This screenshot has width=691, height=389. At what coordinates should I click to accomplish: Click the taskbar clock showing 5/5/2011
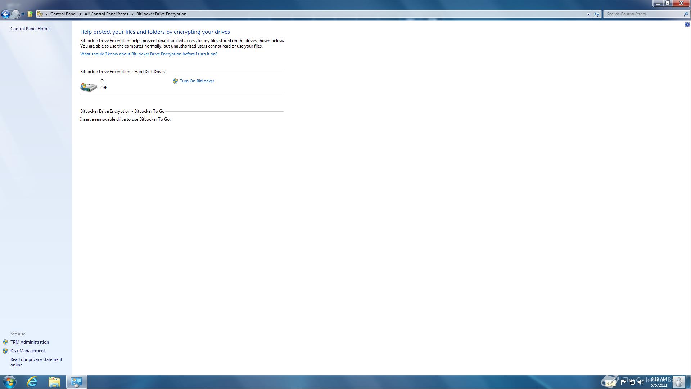659,382
